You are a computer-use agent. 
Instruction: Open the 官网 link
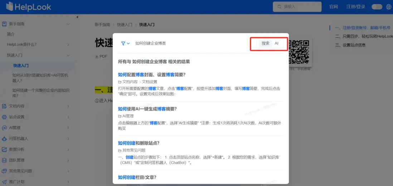pyautogui.click(x=334, y=7)
